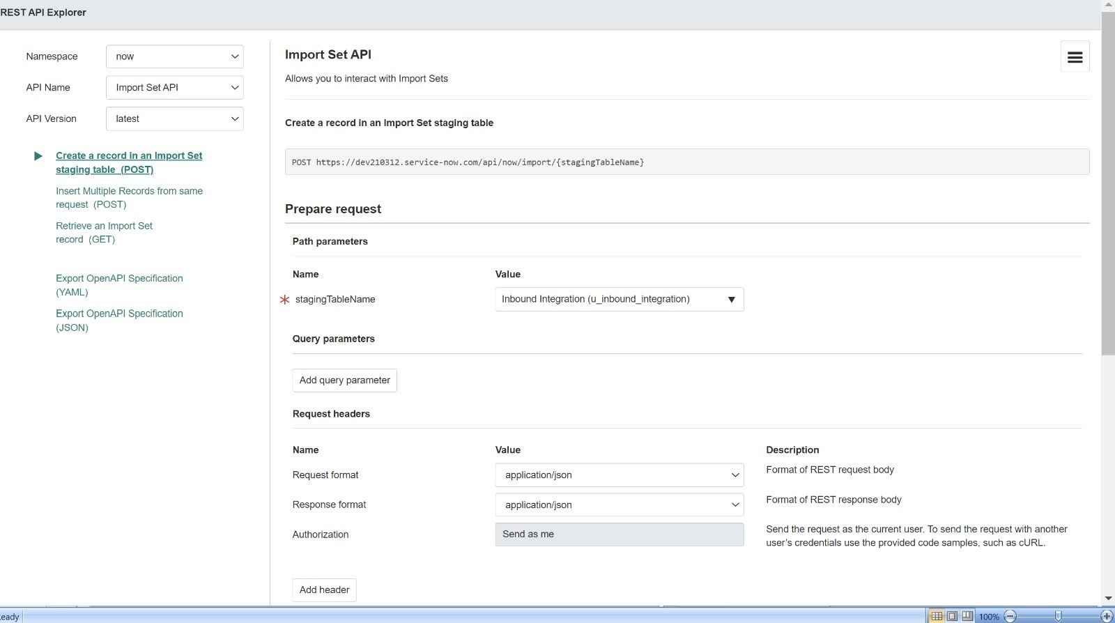Open Retrieve an Import Set record (GET)
The image size is (1115, 623).
point(104,233)
